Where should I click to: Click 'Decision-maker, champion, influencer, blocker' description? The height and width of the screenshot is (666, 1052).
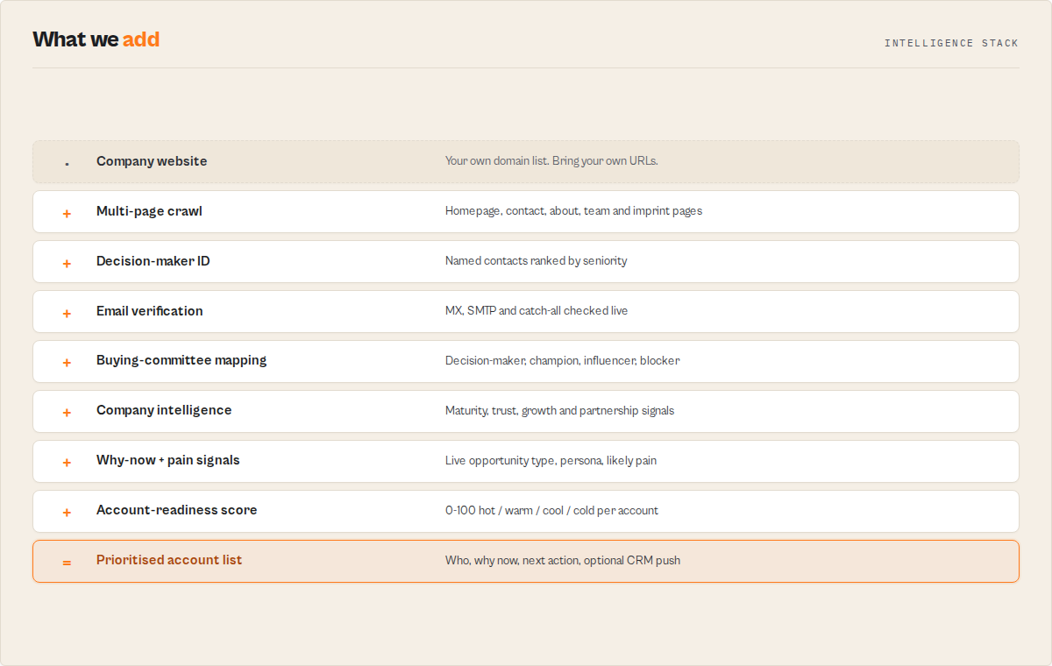pyautogui.click(x=563, y=361)
